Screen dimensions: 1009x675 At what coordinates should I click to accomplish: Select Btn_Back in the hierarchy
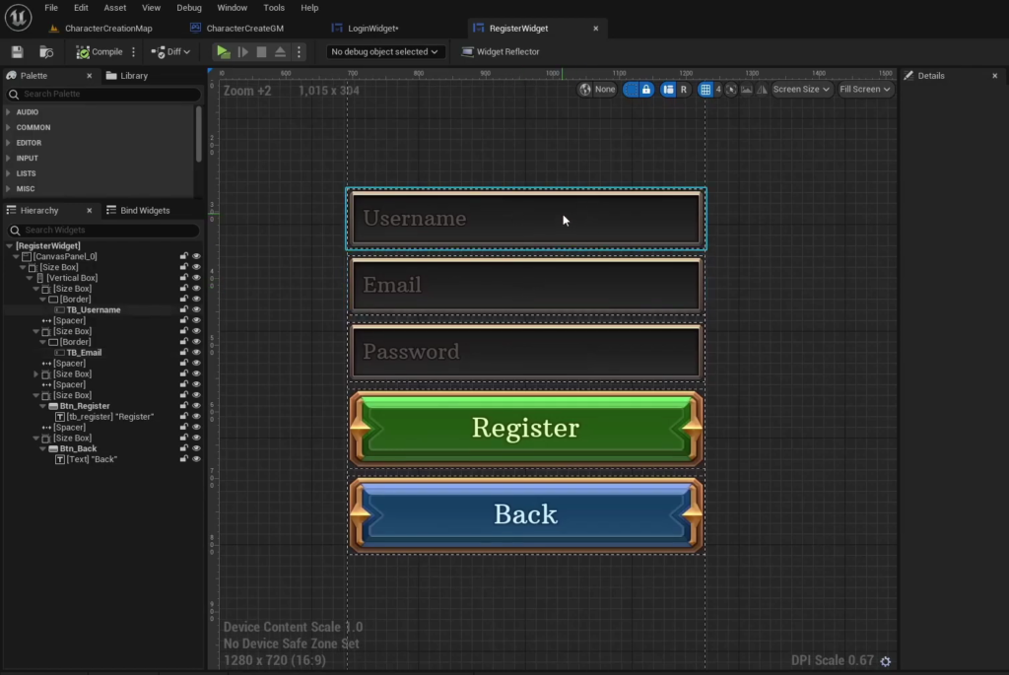(78, 448)
